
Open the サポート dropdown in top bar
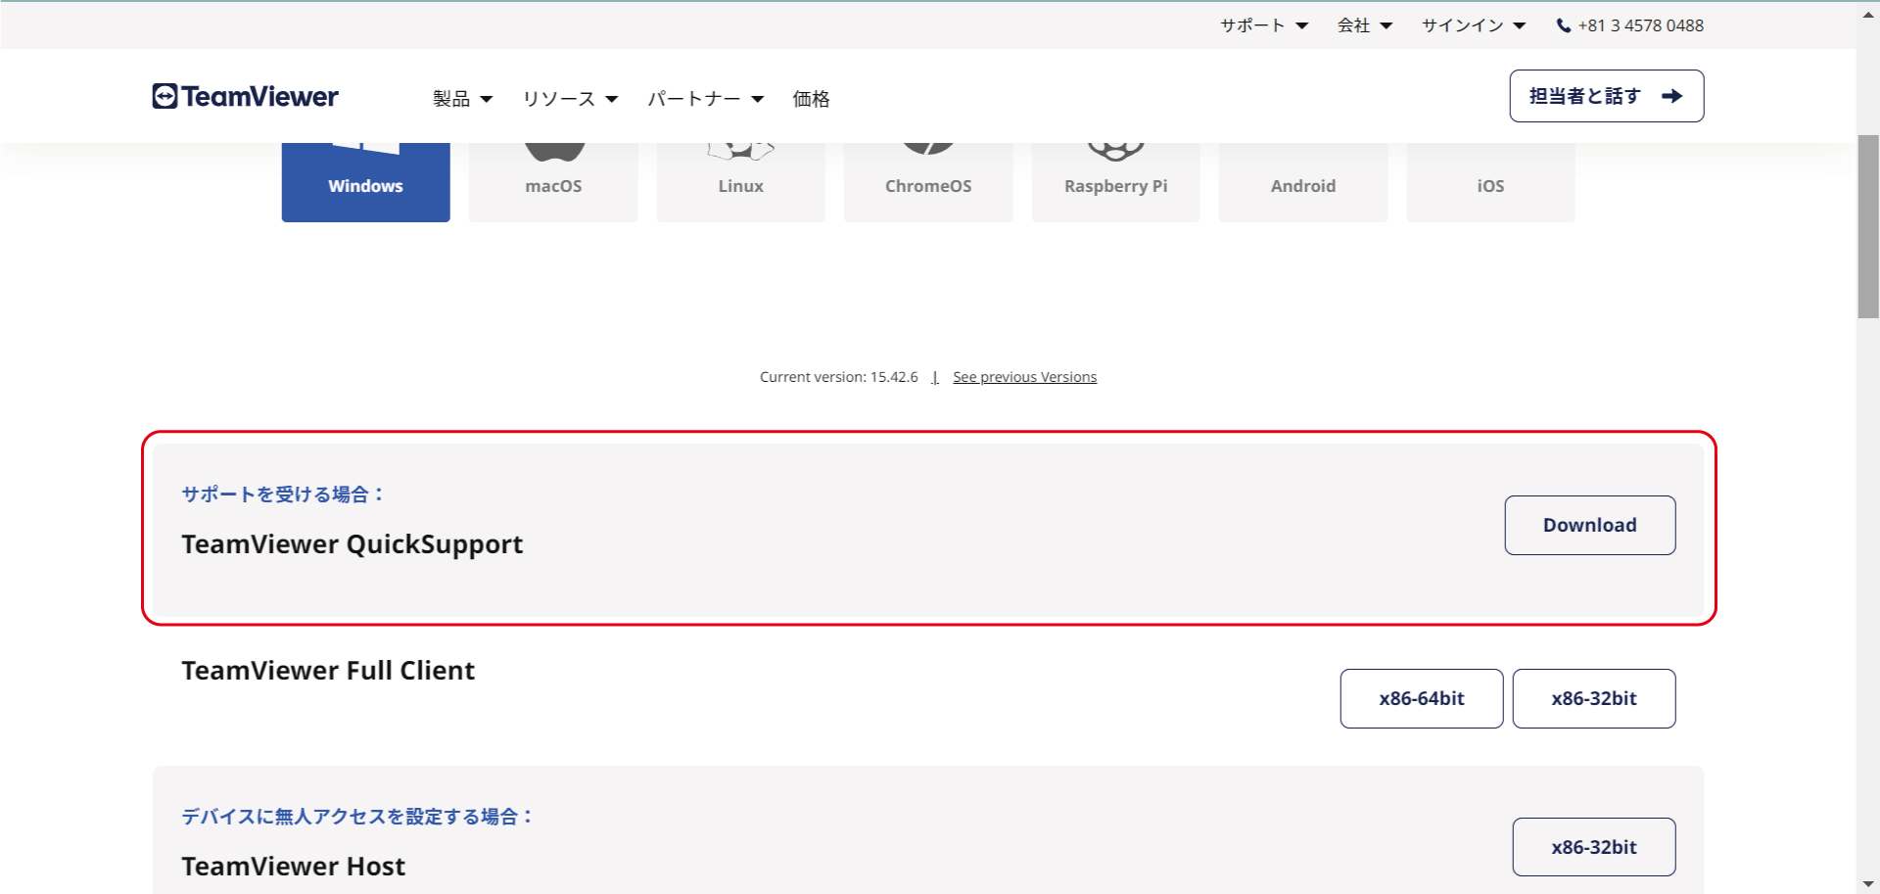point(1263,26)
